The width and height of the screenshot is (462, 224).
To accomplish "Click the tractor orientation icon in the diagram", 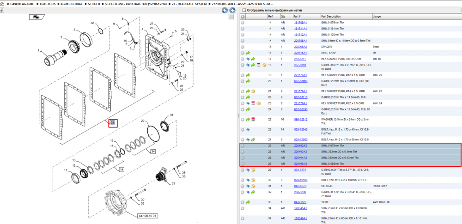I will [x=36, y=17].
